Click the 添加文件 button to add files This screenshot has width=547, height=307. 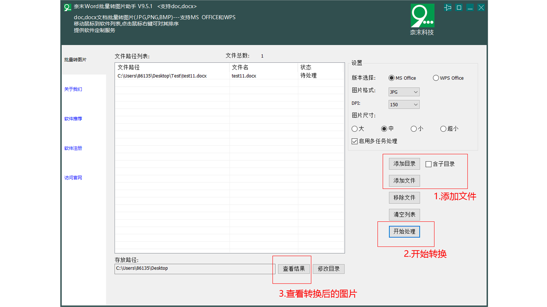pos(403,180)
